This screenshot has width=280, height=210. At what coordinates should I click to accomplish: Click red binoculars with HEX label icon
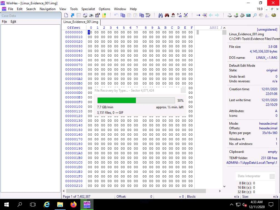pyautogui.click(x=173, y=15)
